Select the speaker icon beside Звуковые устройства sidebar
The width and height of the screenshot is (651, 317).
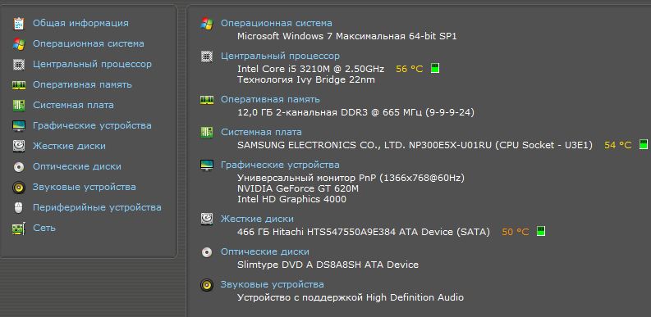(19, 188)
